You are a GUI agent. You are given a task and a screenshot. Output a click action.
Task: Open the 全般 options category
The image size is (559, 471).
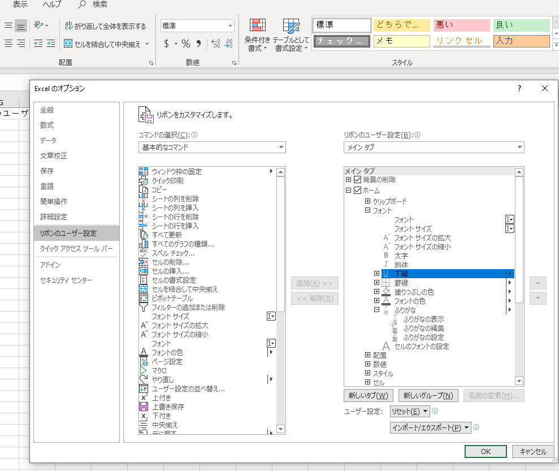pos(76,110)
